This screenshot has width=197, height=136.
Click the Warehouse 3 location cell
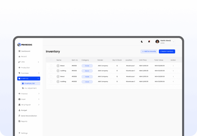click(130, 81)
